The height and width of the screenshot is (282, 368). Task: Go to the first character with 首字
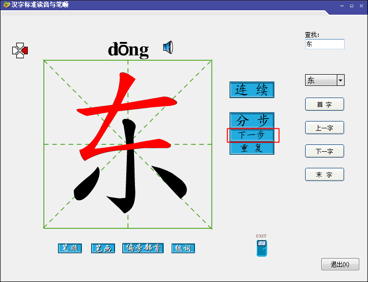325,104
